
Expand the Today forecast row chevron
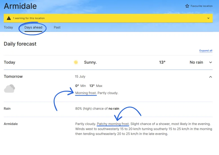click(x=211, y=62)
